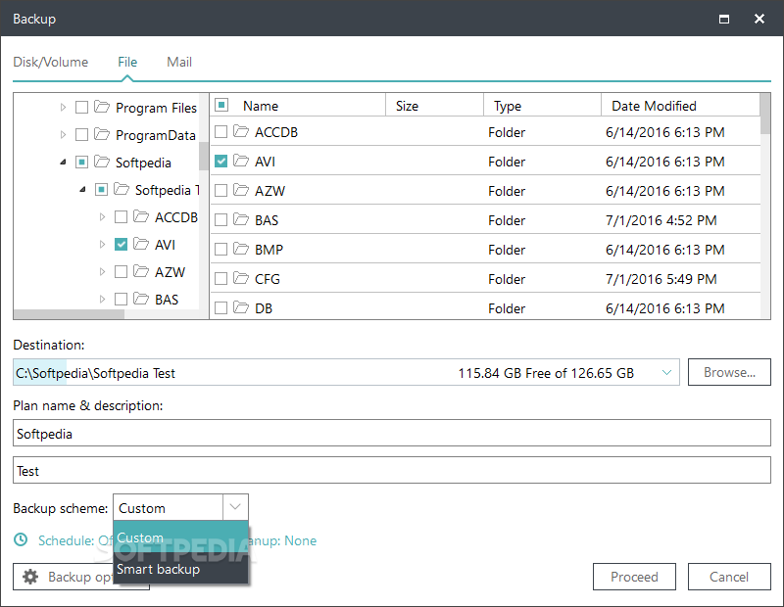This screenshot has width=784, height=607.
Task: Switch to the Mail tab
Action: pos(179,62)
